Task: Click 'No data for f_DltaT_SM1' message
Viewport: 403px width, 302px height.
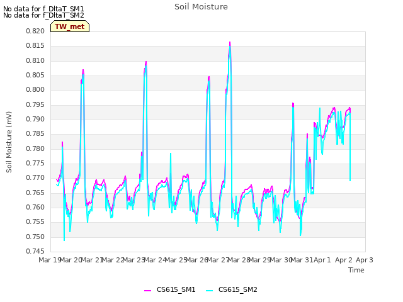Action: coord(43,9)
